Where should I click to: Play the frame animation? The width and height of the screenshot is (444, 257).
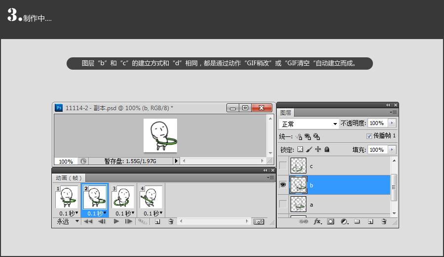click(x=116, y=222)
